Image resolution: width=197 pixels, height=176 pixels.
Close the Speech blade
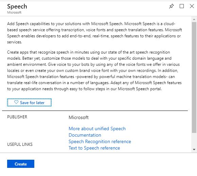click(192, 6)
